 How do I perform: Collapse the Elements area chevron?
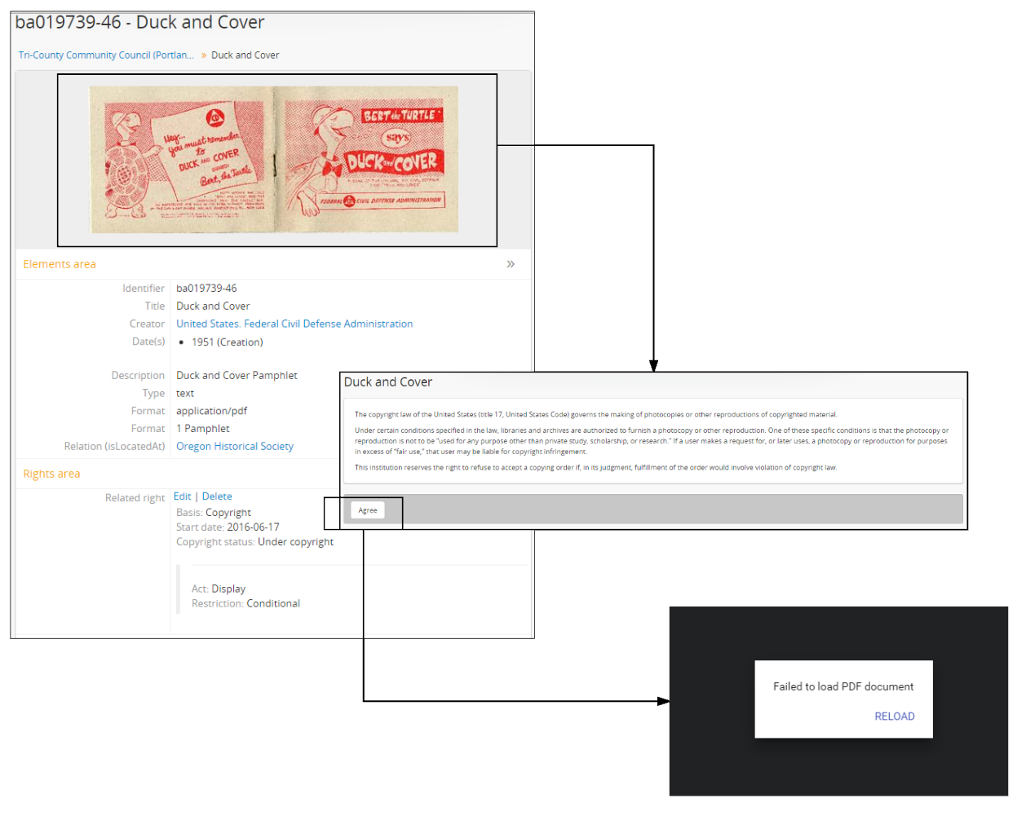[x=511, y=264]
